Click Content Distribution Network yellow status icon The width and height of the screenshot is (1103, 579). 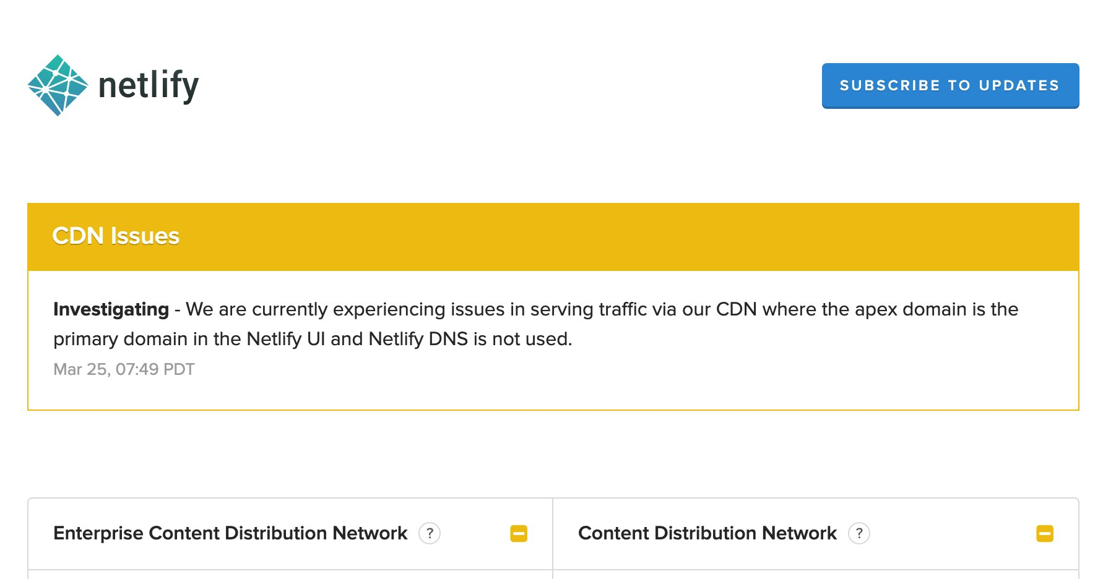(x=1044, y=533)
